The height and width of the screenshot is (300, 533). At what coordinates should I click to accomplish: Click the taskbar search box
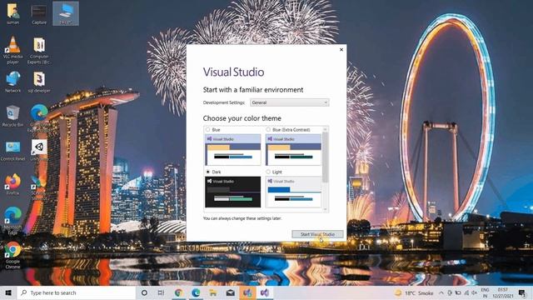coord(77,292)
